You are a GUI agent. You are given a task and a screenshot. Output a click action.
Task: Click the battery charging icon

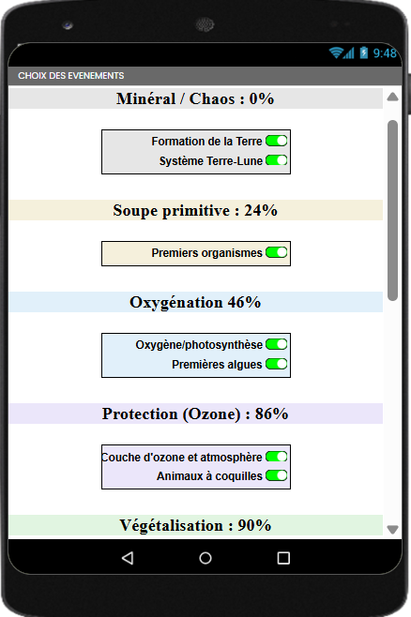click(364, 53)
